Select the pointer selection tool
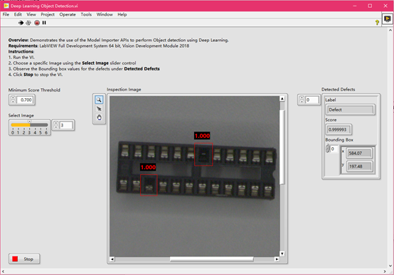The height and width of the screenshot is (275, 394). [x=99, y=109]
